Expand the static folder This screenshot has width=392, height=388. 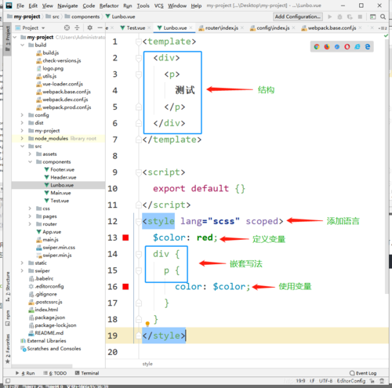coord(23,263)
